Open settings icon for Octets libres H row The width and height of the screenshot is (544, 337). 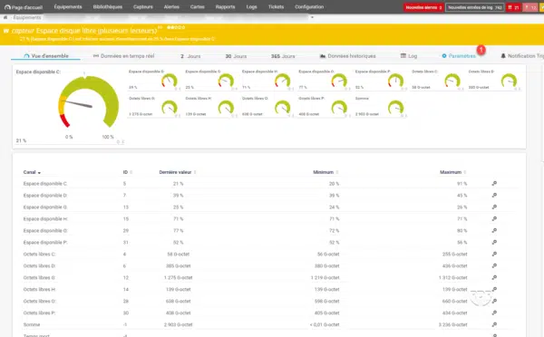[x=494, y=290]
